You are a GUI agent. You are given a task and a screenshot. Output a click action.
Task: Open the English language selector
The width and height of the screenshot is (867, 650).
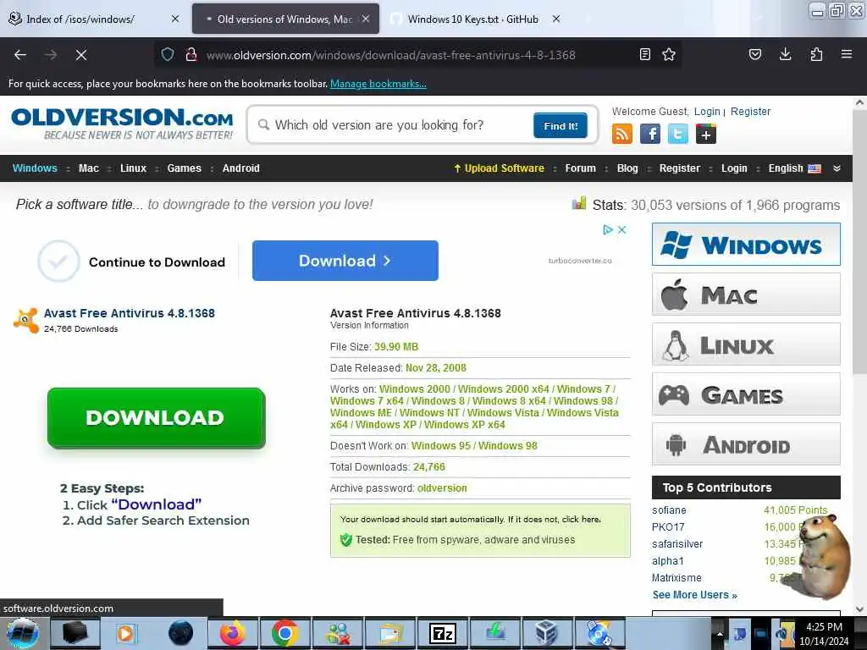click(x=794, y=168)
